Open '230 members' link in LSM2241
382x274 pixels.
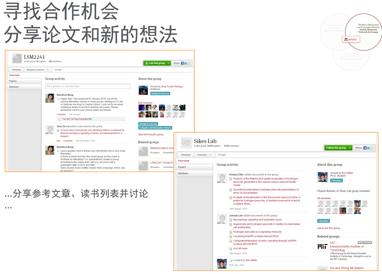[x=145, y=103]
